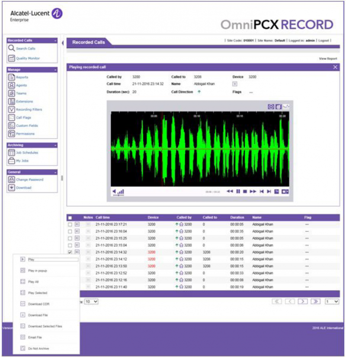The width and height of the screenshot is (346, 357).
Task: Pause the recorded call playback
Action: [237, 190]
